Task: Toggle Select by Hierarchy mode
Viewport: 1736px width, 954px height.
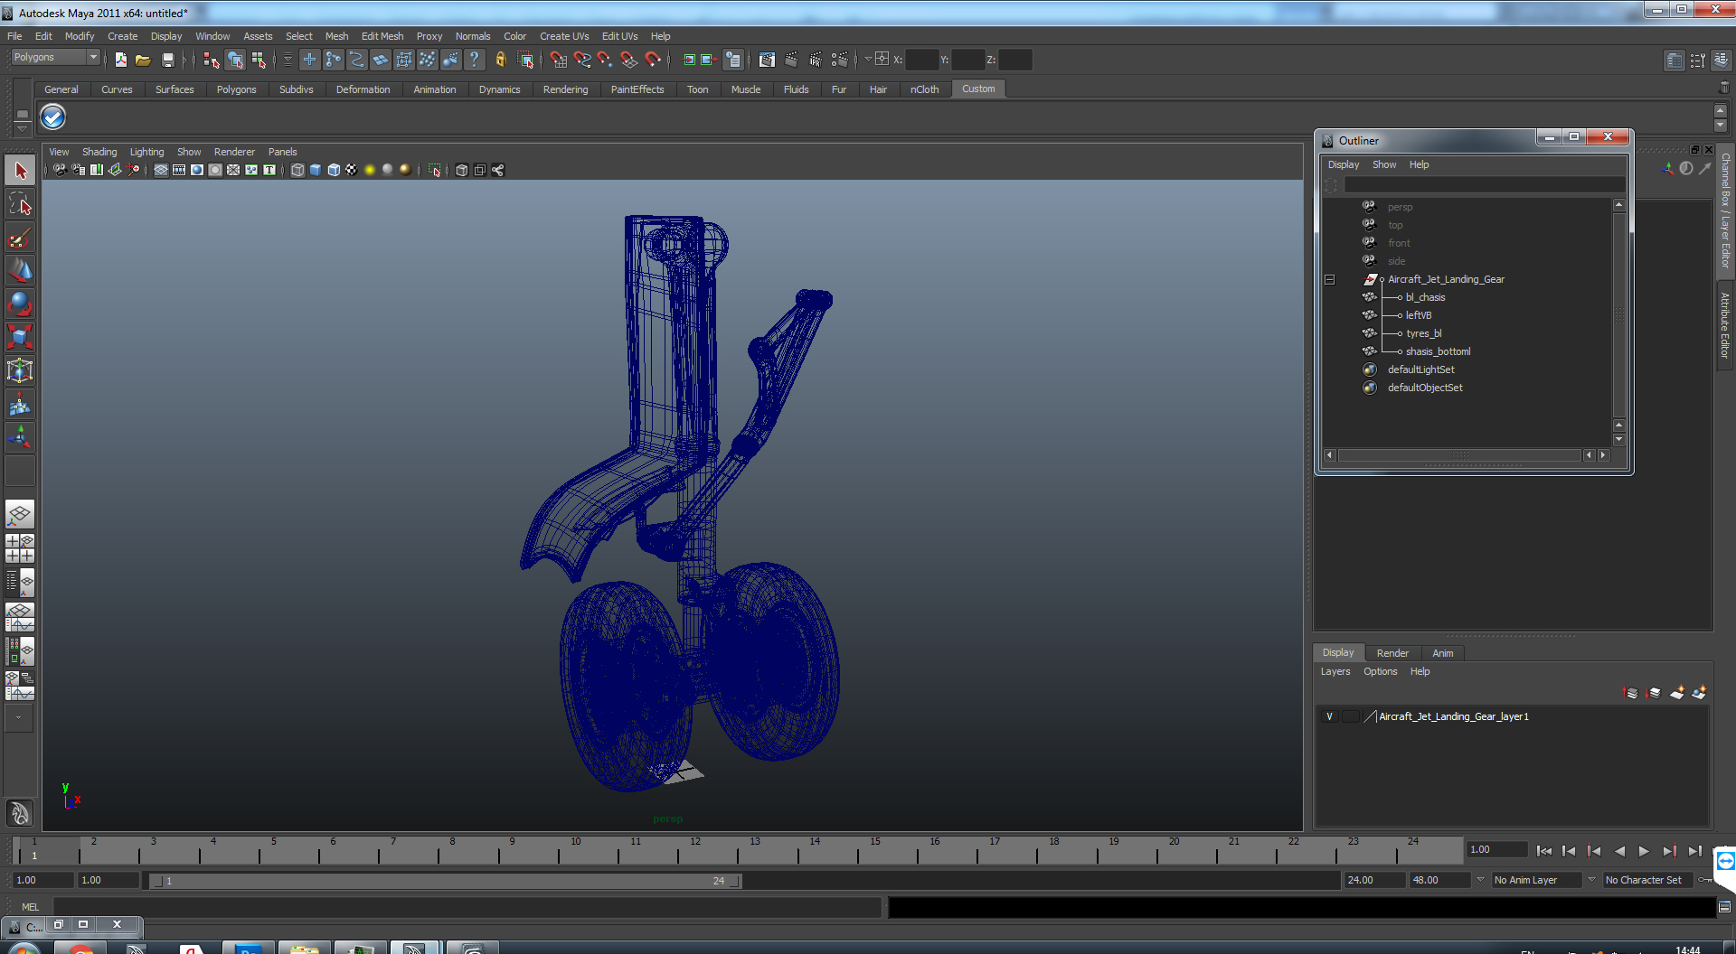Action: (x=211, y=60)
